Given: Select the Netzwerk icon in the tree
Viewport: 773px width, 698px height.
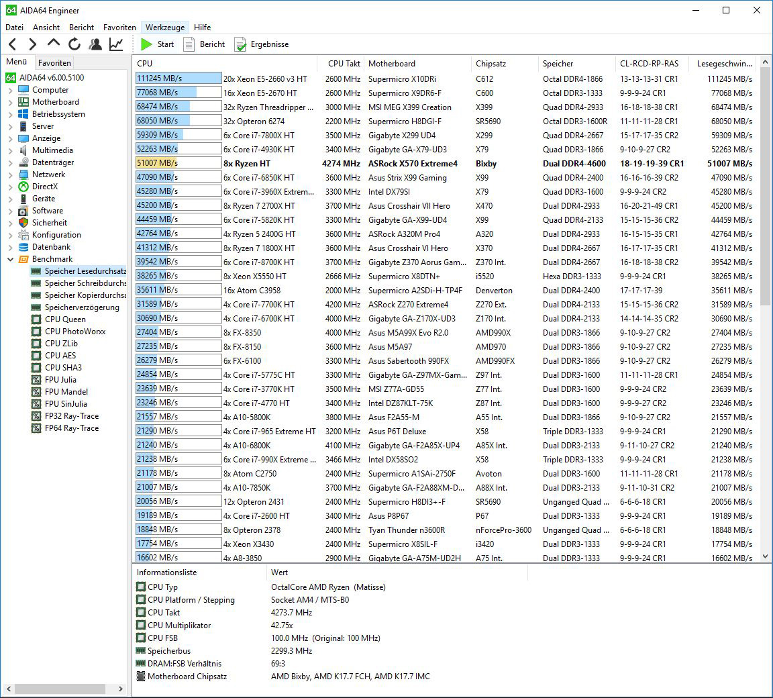Looking at the screenshot, I should [23, 174].
